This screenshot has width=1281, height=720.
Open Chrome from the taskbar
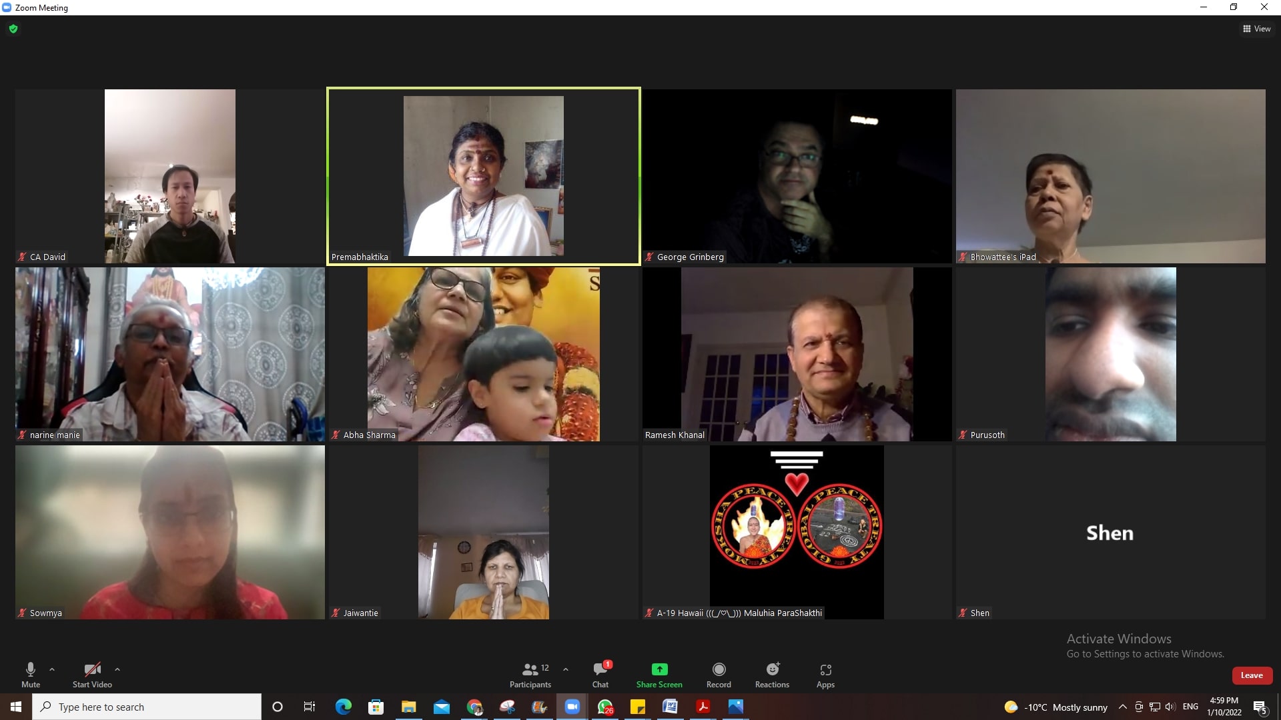[x=474, y=707]
